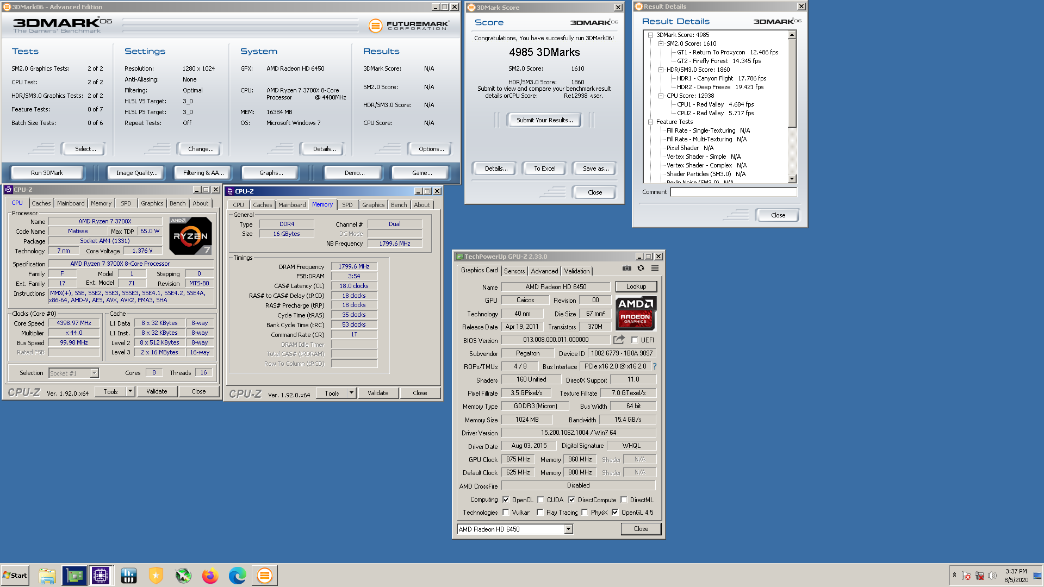Toggle the DirectML checkbox
Screen dimensions: 1044x587
coord(624,500)
